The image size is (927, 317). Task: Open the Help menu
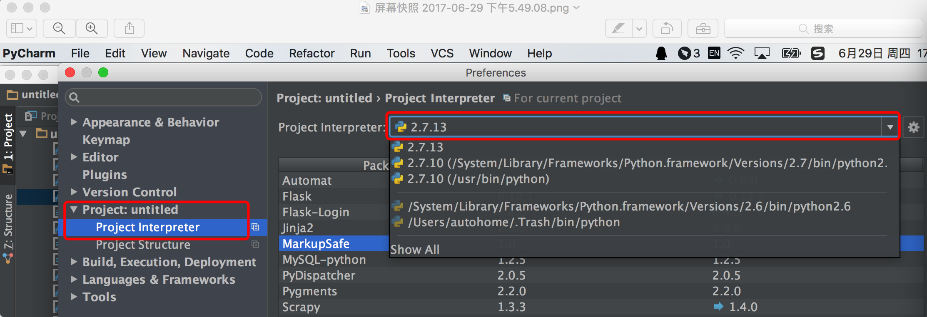click(539, 53)
